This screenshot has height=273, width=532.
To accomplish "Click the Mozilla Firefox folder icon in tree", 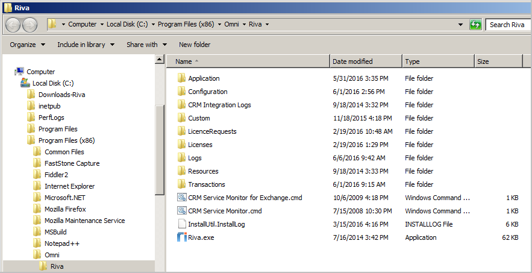I will click(37, 209).
